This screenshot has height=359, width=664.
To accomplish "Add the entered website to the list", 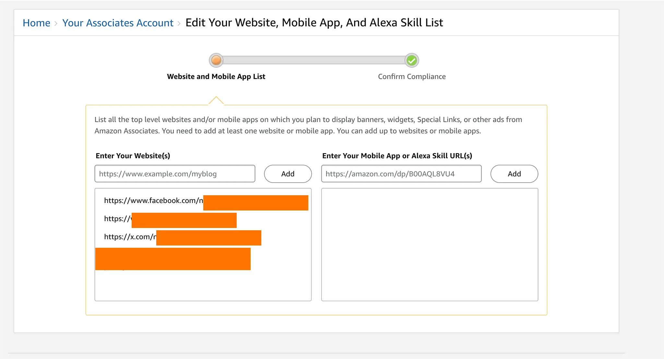I will pos(288,174).
